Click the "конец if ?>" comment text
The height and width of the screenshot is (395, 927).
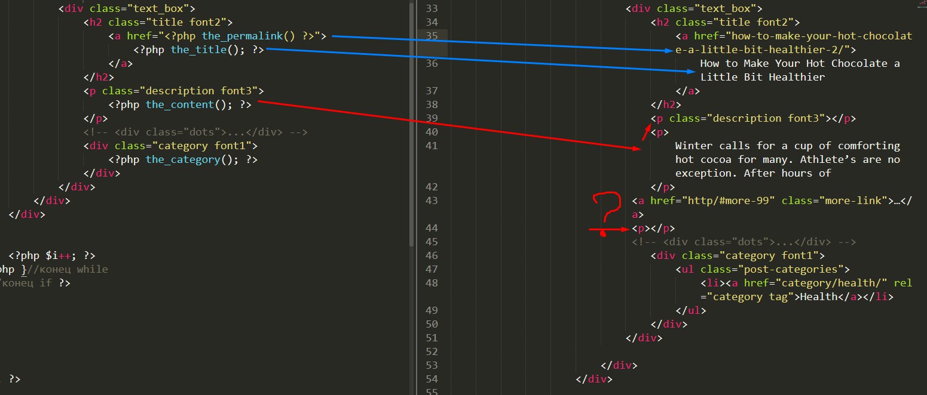pyautogui.click(x=35, y=283)
